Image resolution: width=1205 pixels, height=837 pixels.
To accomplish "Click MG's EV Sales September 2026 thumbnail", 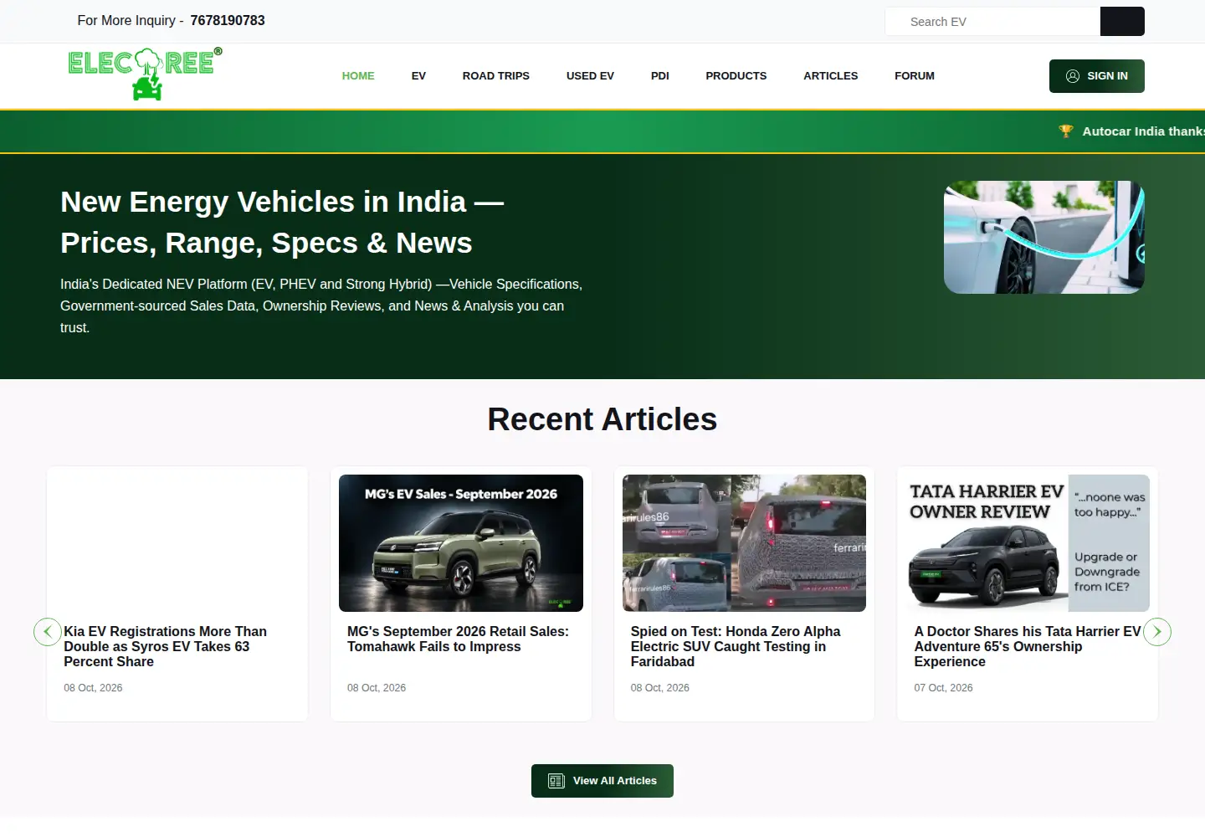I will tap(461, 543).
